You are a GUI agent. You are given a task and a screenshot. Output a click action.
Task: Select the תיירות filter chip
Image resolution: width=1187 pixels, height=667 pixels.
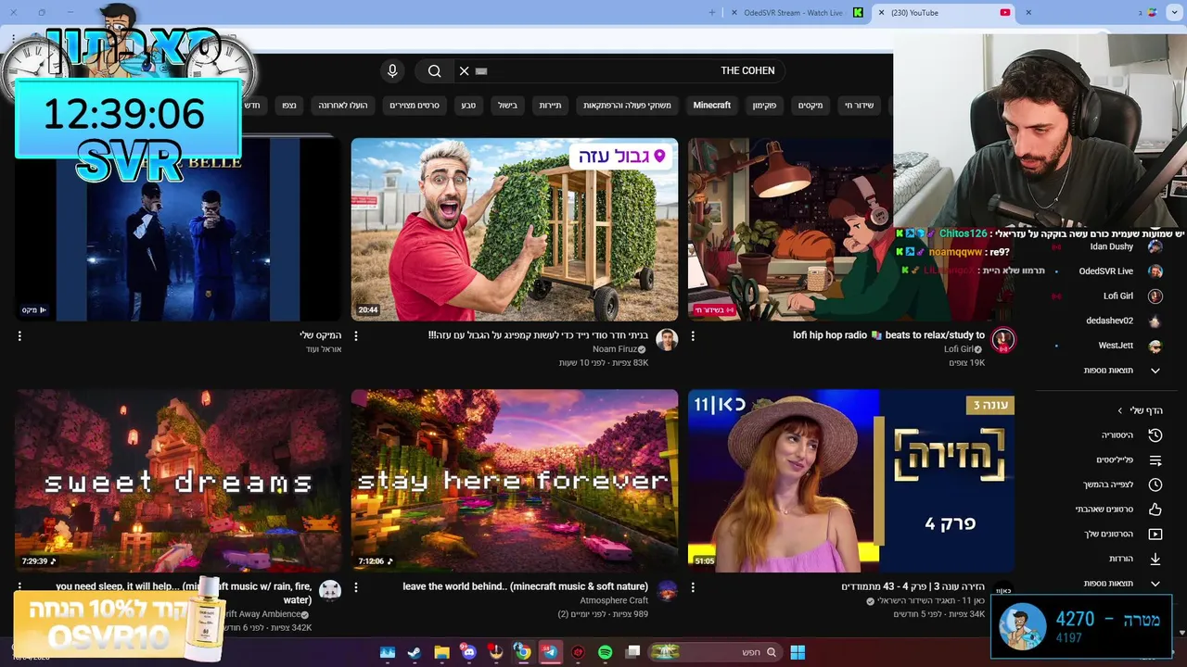point(551,106)
